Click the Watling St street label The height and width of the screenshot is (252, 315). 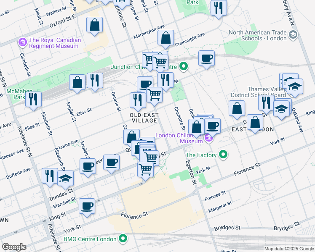click(x=56, y=11)
